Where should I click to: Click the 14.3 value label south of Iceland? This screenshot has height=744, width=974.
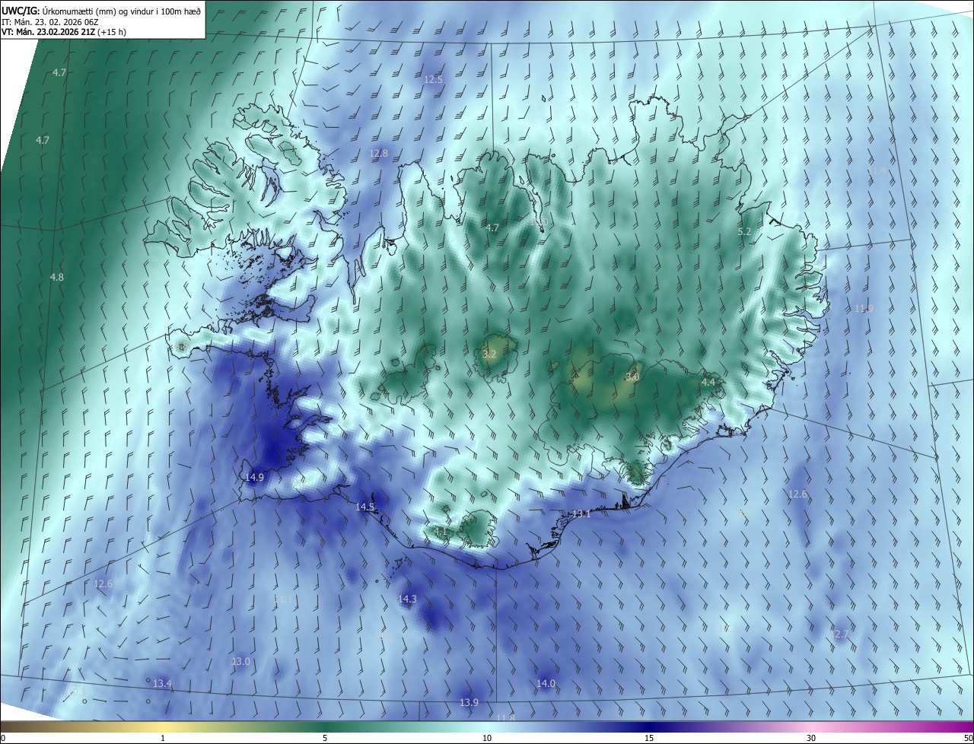click(x=407, y=599)
